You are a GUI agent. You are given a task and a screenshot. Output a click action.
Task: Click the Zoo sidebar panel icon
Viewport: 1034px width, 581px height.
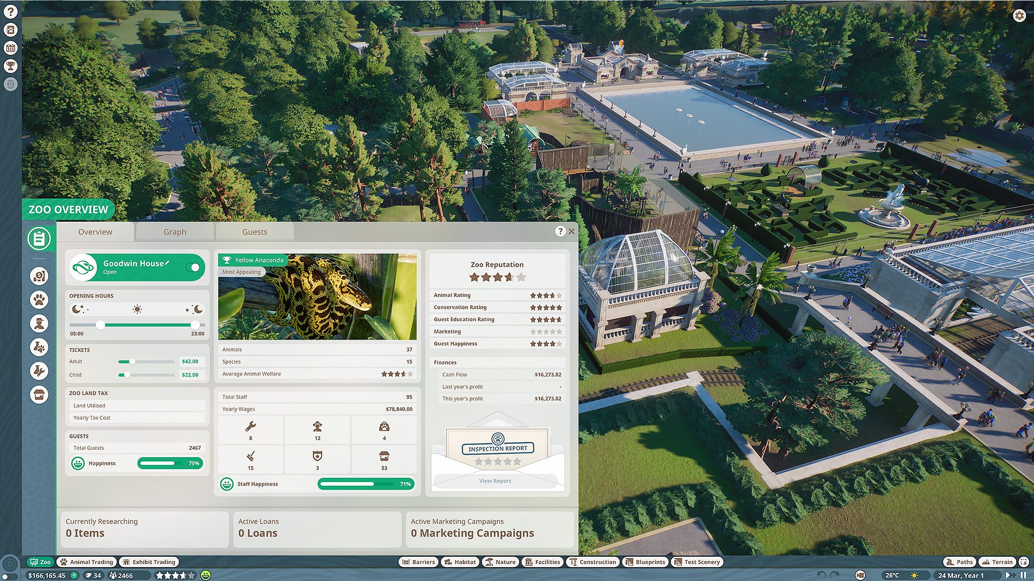(38, 238)
